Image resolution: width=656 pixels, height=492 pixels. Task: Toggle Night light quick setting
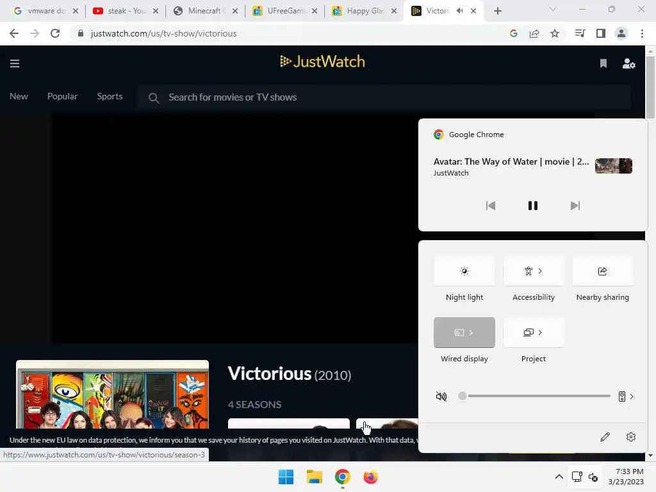(464, 271)
